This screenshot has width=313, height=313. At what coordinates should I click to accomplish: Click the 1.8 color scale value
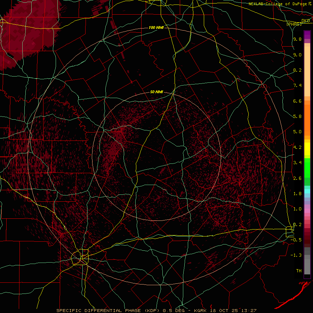[x=297, y=194]
